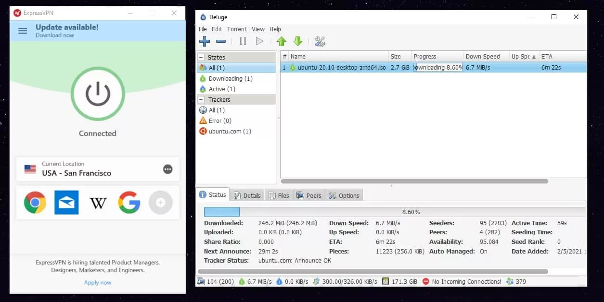
Task: Add a new app shortcut in ExpressVPN
Action: point(160,203)
